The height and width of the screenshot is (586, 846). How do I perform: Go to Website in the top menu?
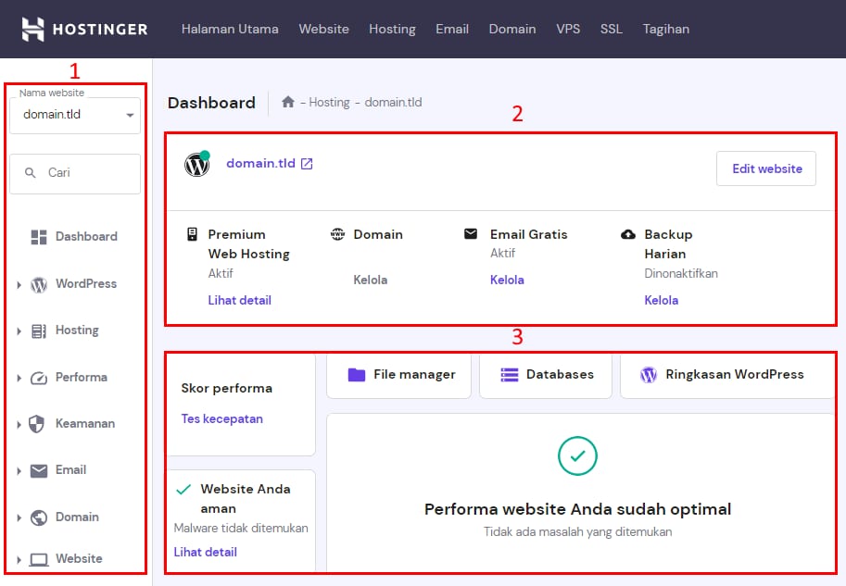(323, 29)
